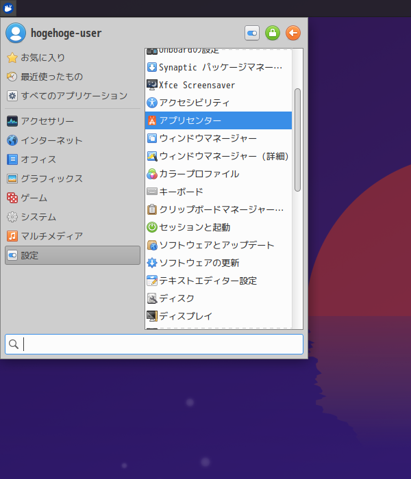Click the orange log out arrow button
This screenshot has width=411, height=479.
click(293, 33)
